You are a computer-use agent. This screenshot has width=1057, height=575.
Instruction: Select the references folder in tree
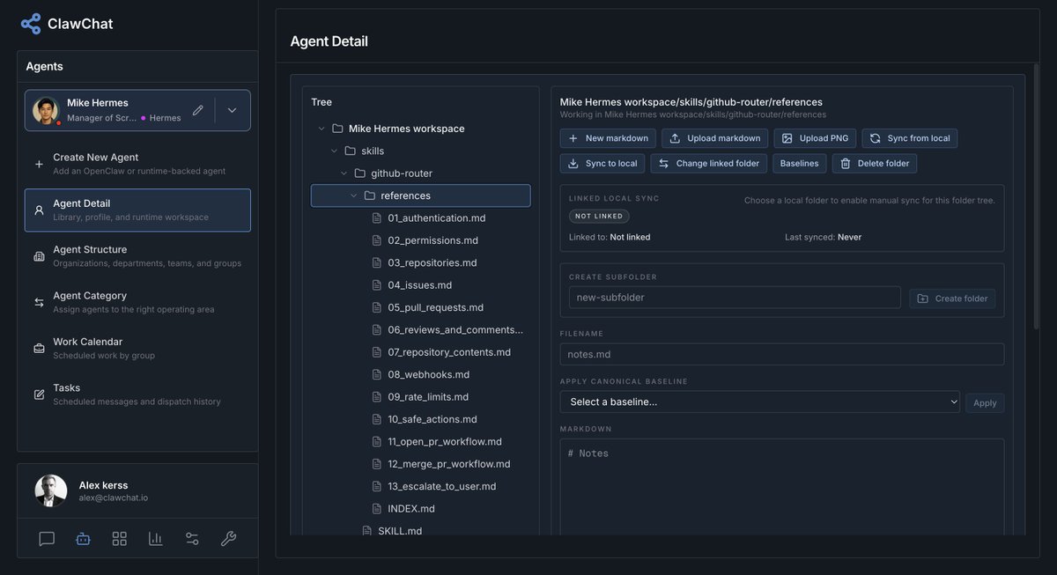coord(420,195)
